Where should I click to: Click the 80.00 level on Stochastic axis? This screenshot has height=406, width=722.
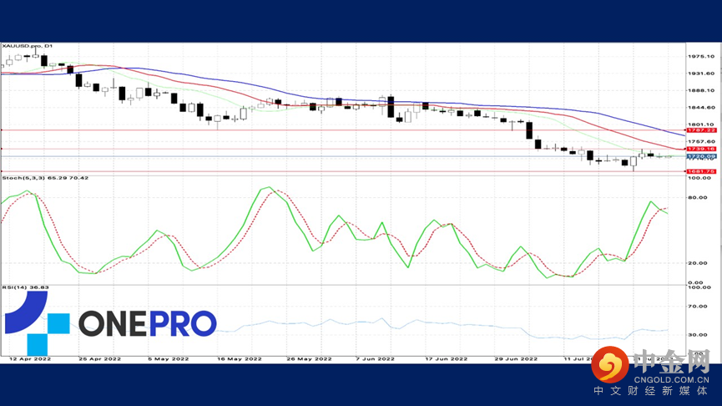698,198
